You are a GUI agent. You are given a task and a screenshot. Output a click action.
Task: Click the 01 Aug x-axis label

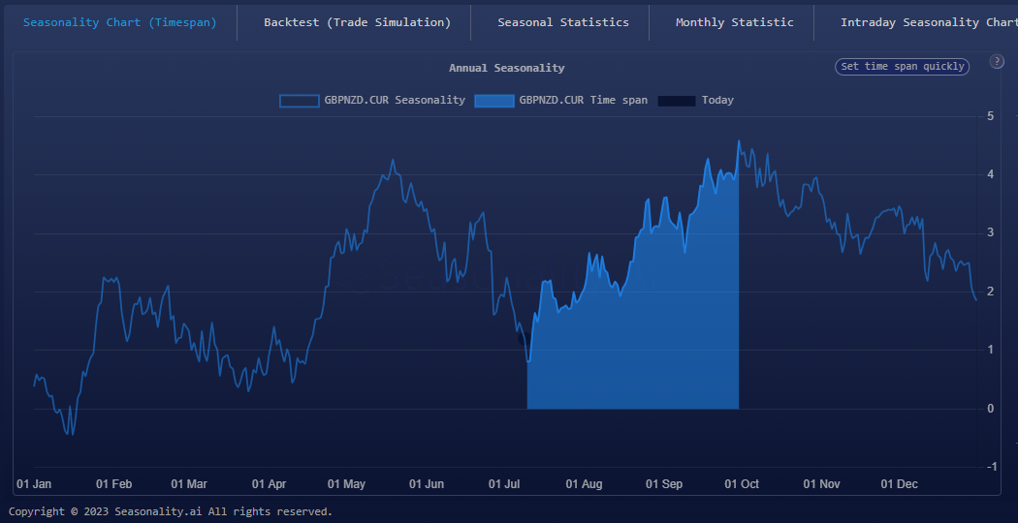(x=584, y=483)
